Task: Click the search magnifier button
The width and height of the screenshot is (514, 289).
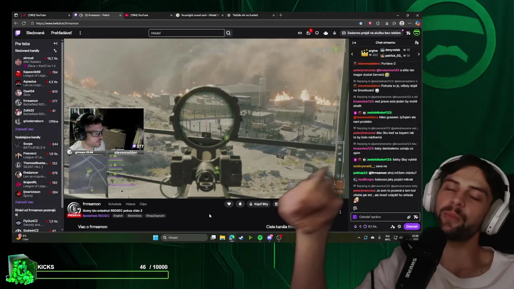Action: [228, 33]
